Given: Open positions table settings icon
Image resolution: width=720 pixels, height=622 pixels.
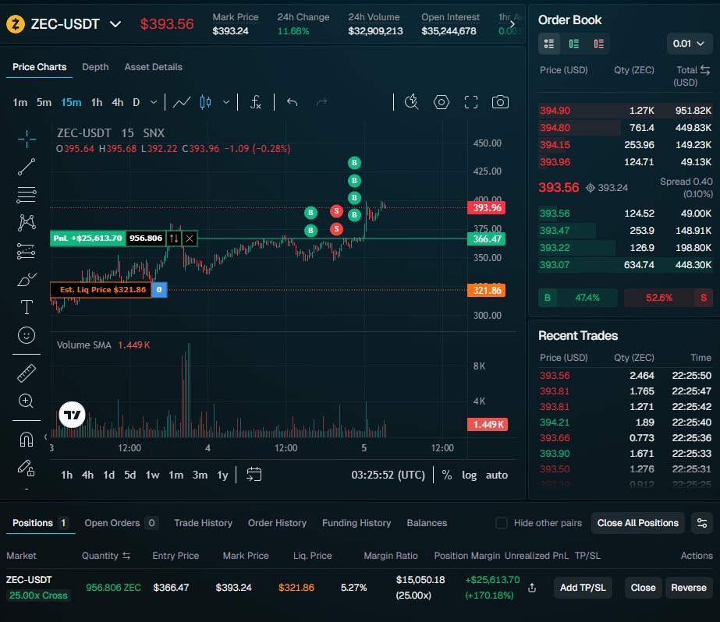Looking at the screenshot, I should click(x=702, y=523).
